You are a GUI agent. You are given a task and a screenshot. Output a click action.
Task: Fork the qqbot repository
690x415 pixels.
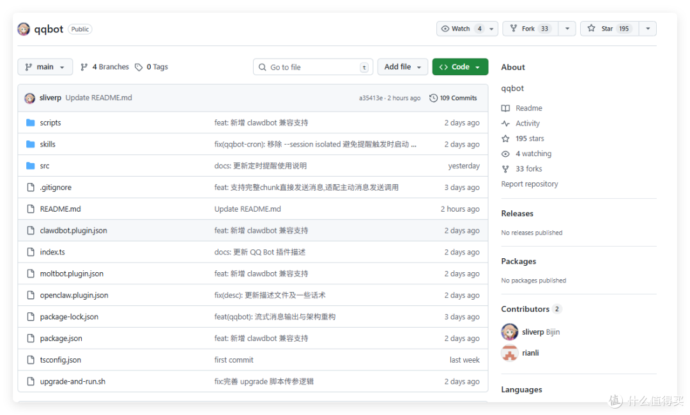(x=530, y=29)
